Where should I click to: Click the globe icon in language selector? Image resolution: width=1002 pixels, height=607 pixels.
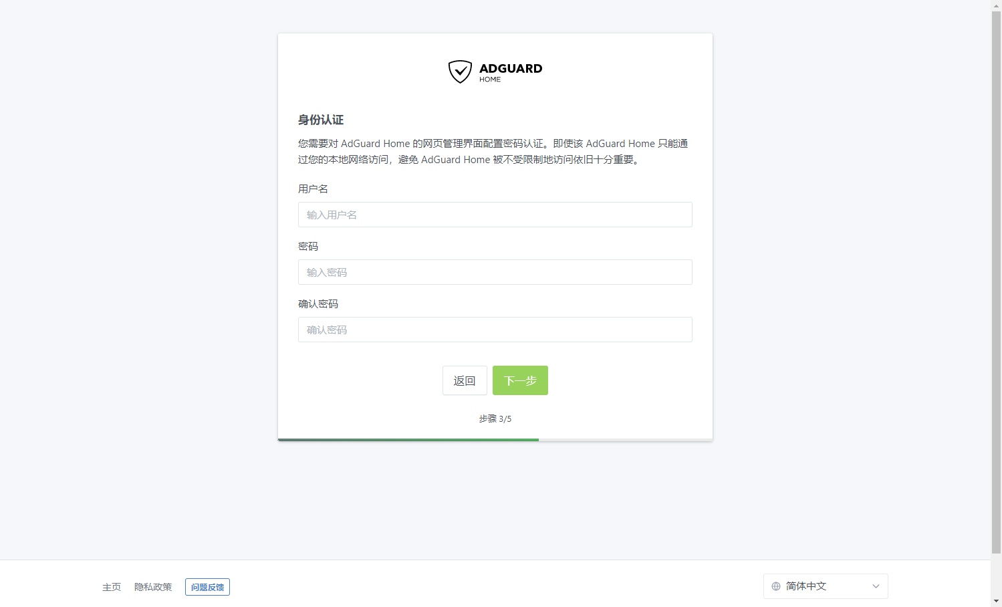pos(776,586)
